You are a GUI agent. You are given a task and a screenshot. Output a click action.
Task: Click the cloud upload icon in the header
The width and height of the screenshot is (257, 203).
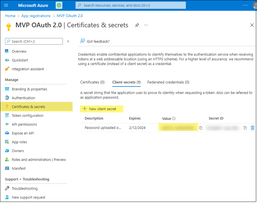pos(59,5)
